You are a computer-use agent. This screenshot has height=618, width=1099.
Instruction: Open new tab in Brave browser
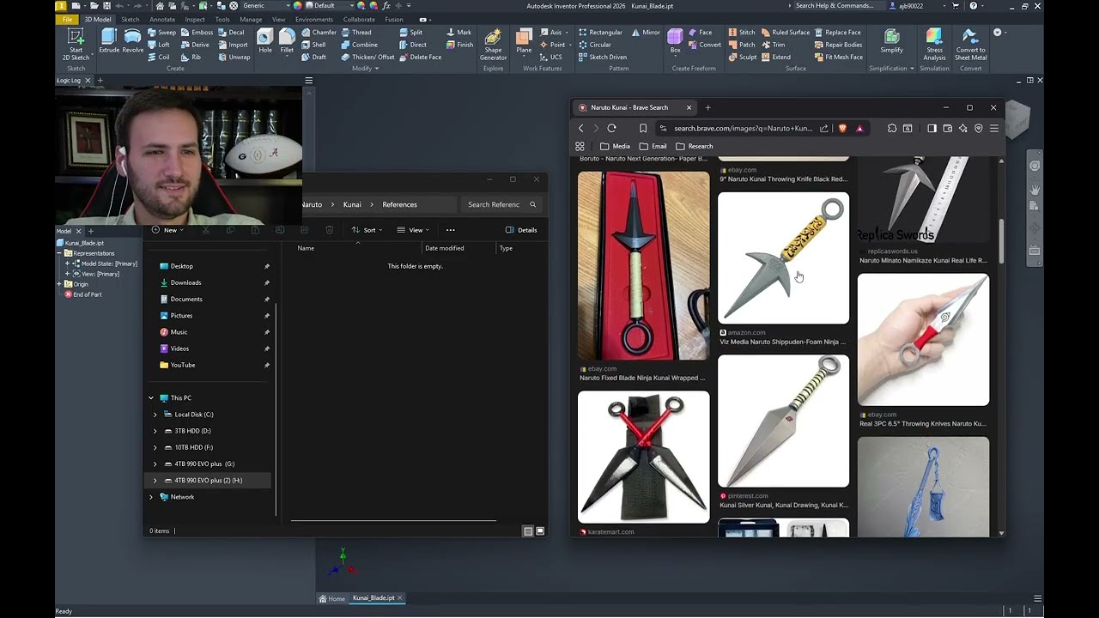[x=707, y=108]
